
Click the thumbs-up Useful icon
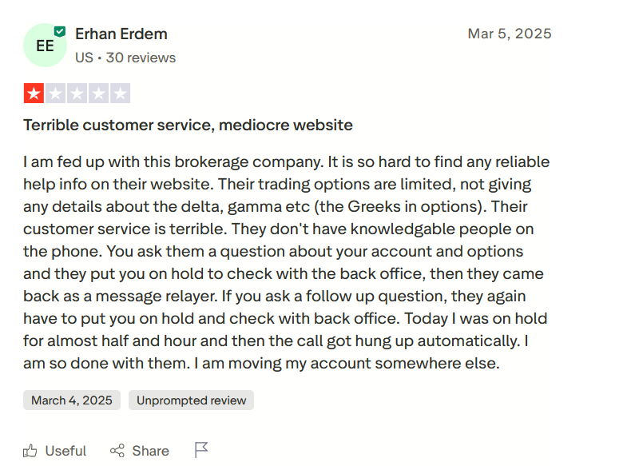pyautogui.click(x=30, y=451)
